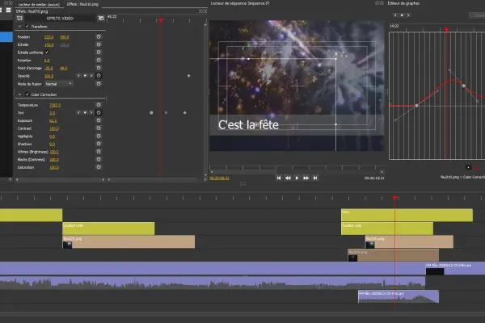Select left Couleur unie clip on timeline

click(x=108, y=229)
